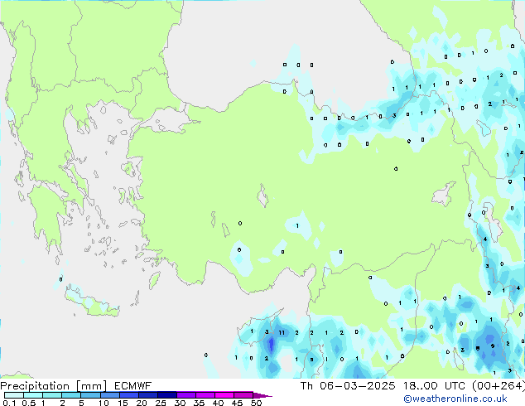This screenshot has height=406, width=525.
Task: Pick the 35–40 mm violet legend swatch
Action: (x=205, y=395)
